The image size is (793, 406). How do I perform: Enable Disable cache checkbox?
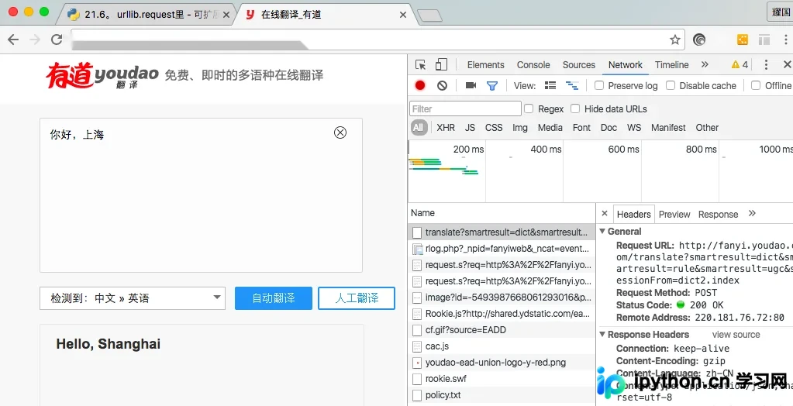(670, 85)
